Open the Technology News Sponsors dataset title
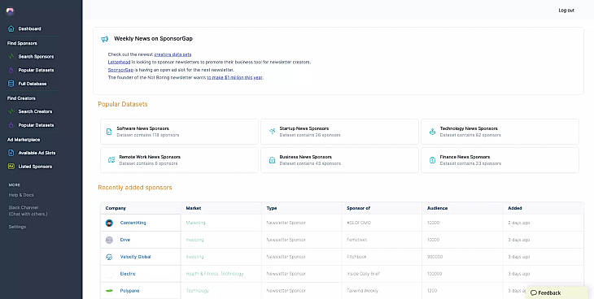Viewport: 594px width, 299px height. (469, 128)
